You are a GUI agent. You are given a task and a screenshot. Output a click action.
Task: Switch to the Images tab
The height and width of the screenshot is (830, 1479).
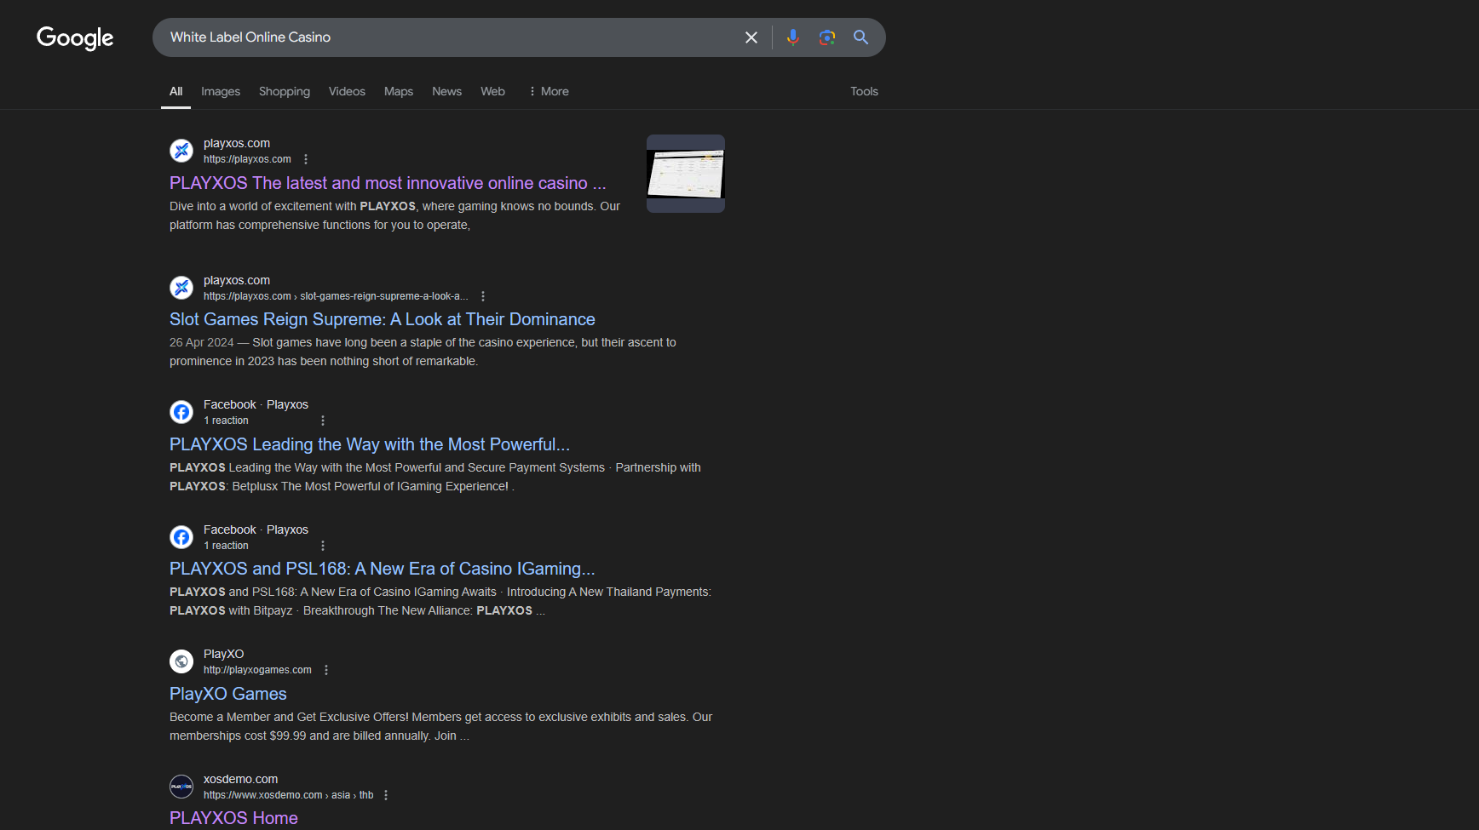tap(221, 91)
